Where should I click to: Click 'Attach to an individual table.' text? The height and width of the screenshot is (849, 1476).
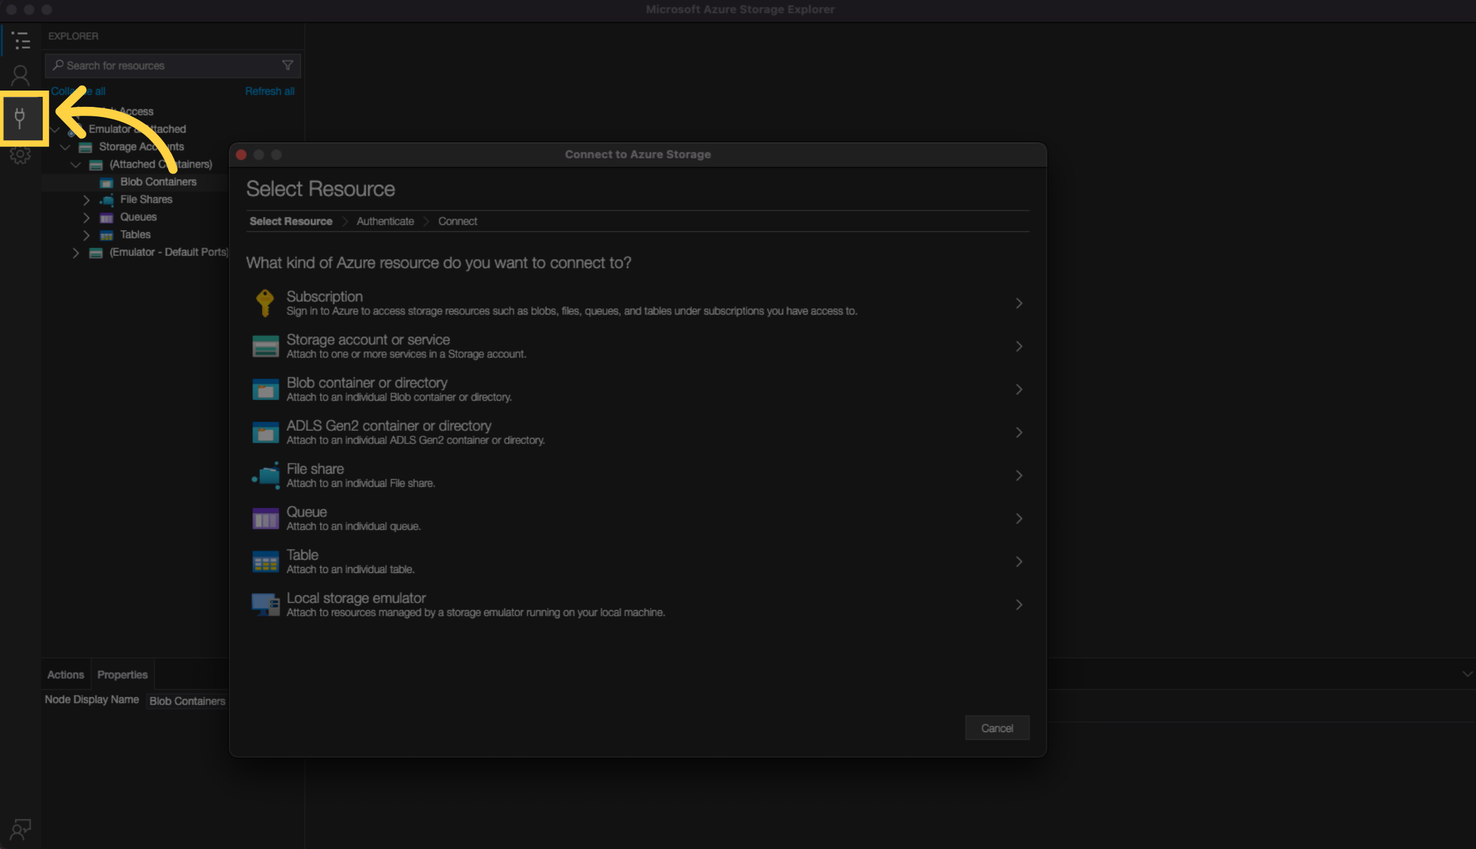point(351,570)
